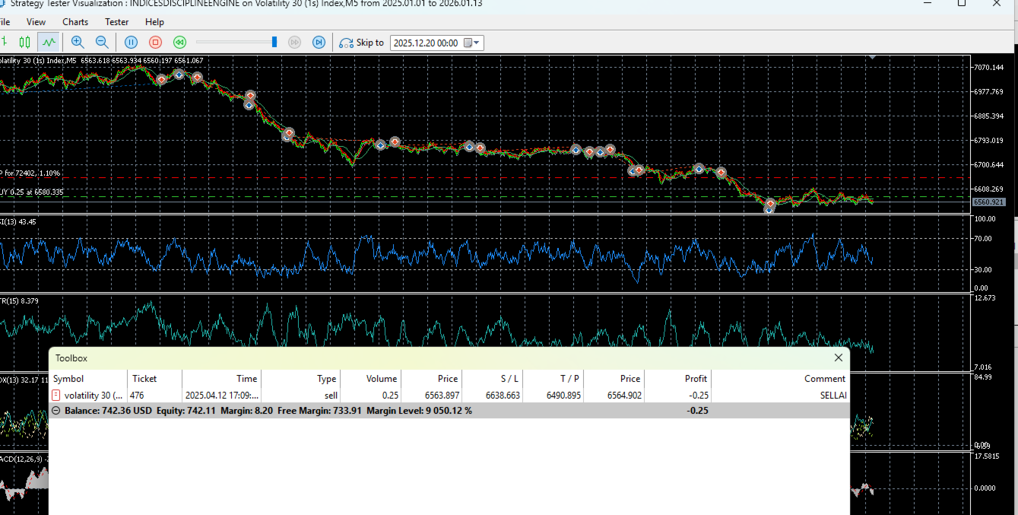Viewport: 1018px width, 515px height.
Task: Click the current price label 6560.921
Action: (987, 202)
